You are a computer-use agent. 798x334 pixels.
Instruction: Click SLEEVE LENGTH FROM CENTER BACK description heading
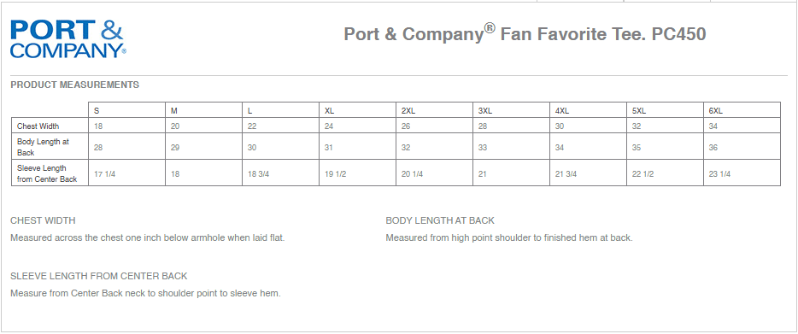coord(99,276)
